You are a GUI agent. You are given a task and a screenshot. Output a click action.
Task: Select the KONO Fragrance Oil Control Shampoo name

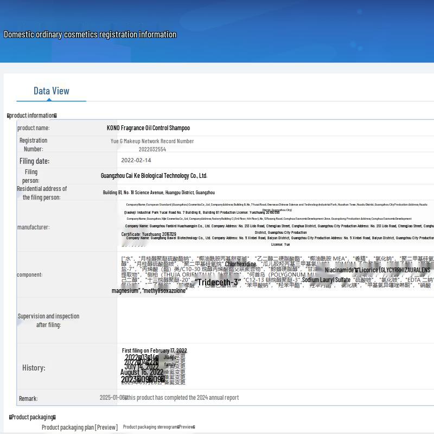point(148,128)
